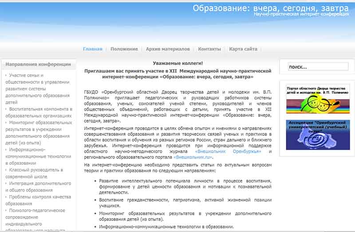Image resolution: width=355 pixels, height=232 pixels.
Task: Click the поиск... search field
Action: [x=318, y=67]
